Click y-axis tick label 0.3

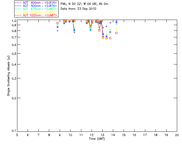click(x=14, y=78)
